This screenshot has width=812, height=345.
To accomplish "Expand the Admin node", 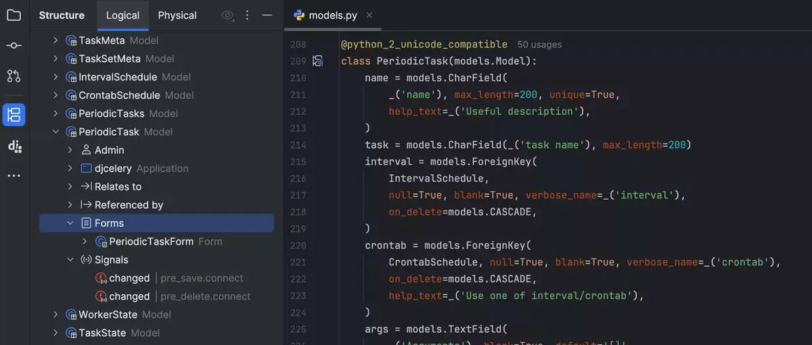I will [x=70, y=150].
